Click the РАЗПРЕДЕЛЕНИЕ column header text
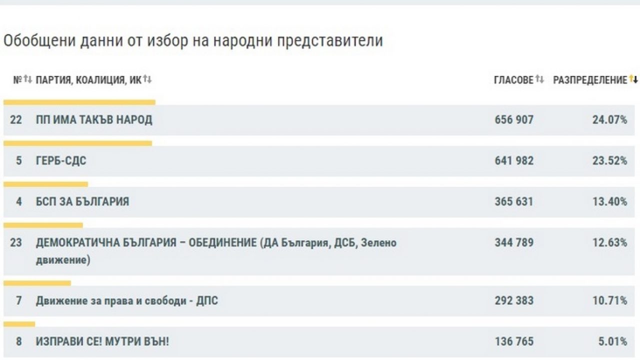 click(x=590, y=80)
